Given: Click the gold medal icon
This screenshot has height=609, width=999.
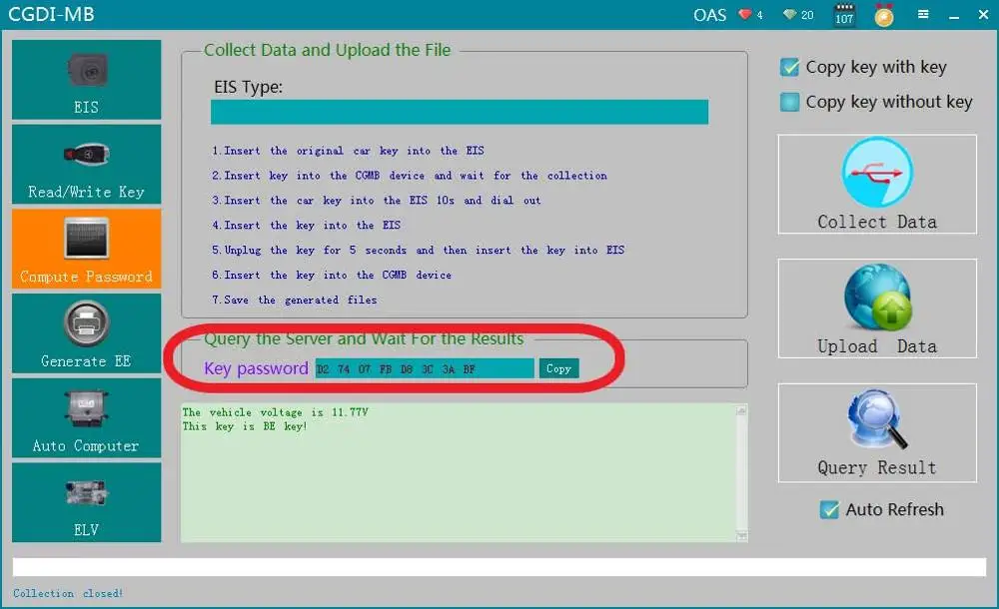Looking at the screenshot, I should (x=884, y=15).
